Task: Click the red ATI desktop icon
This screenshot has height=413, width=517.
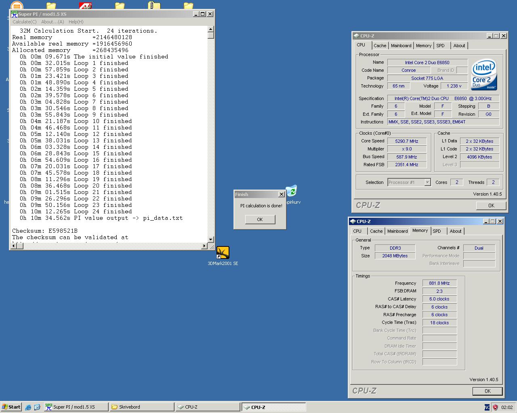Action: point(85,6)
